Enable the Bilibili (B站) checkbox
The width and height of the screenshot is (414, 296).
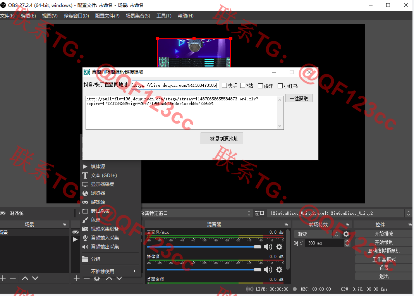coord(243,86)
